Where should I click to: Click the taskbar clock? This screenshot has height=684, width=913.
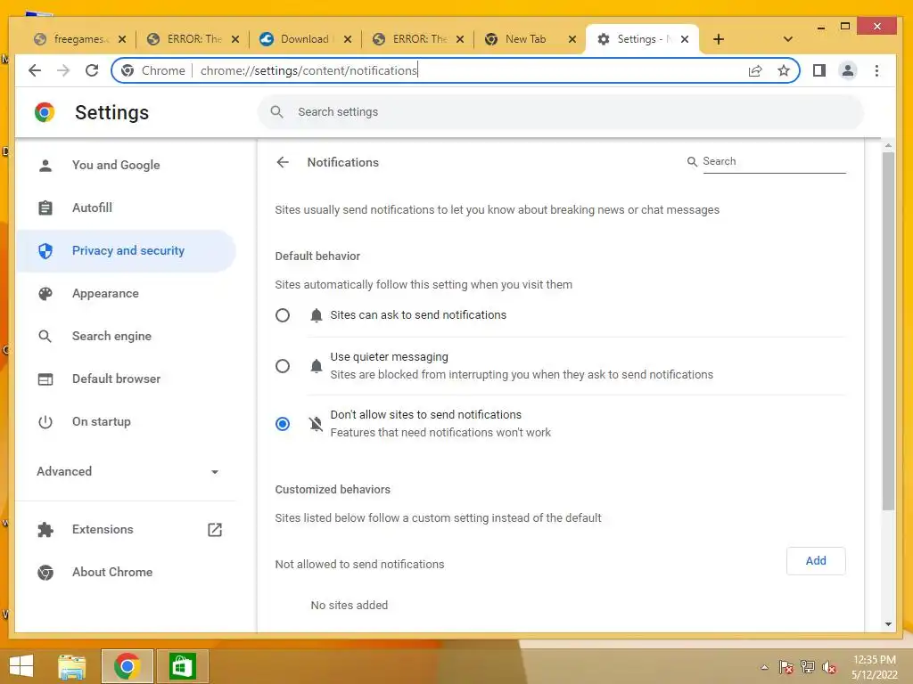coord(875,667)
